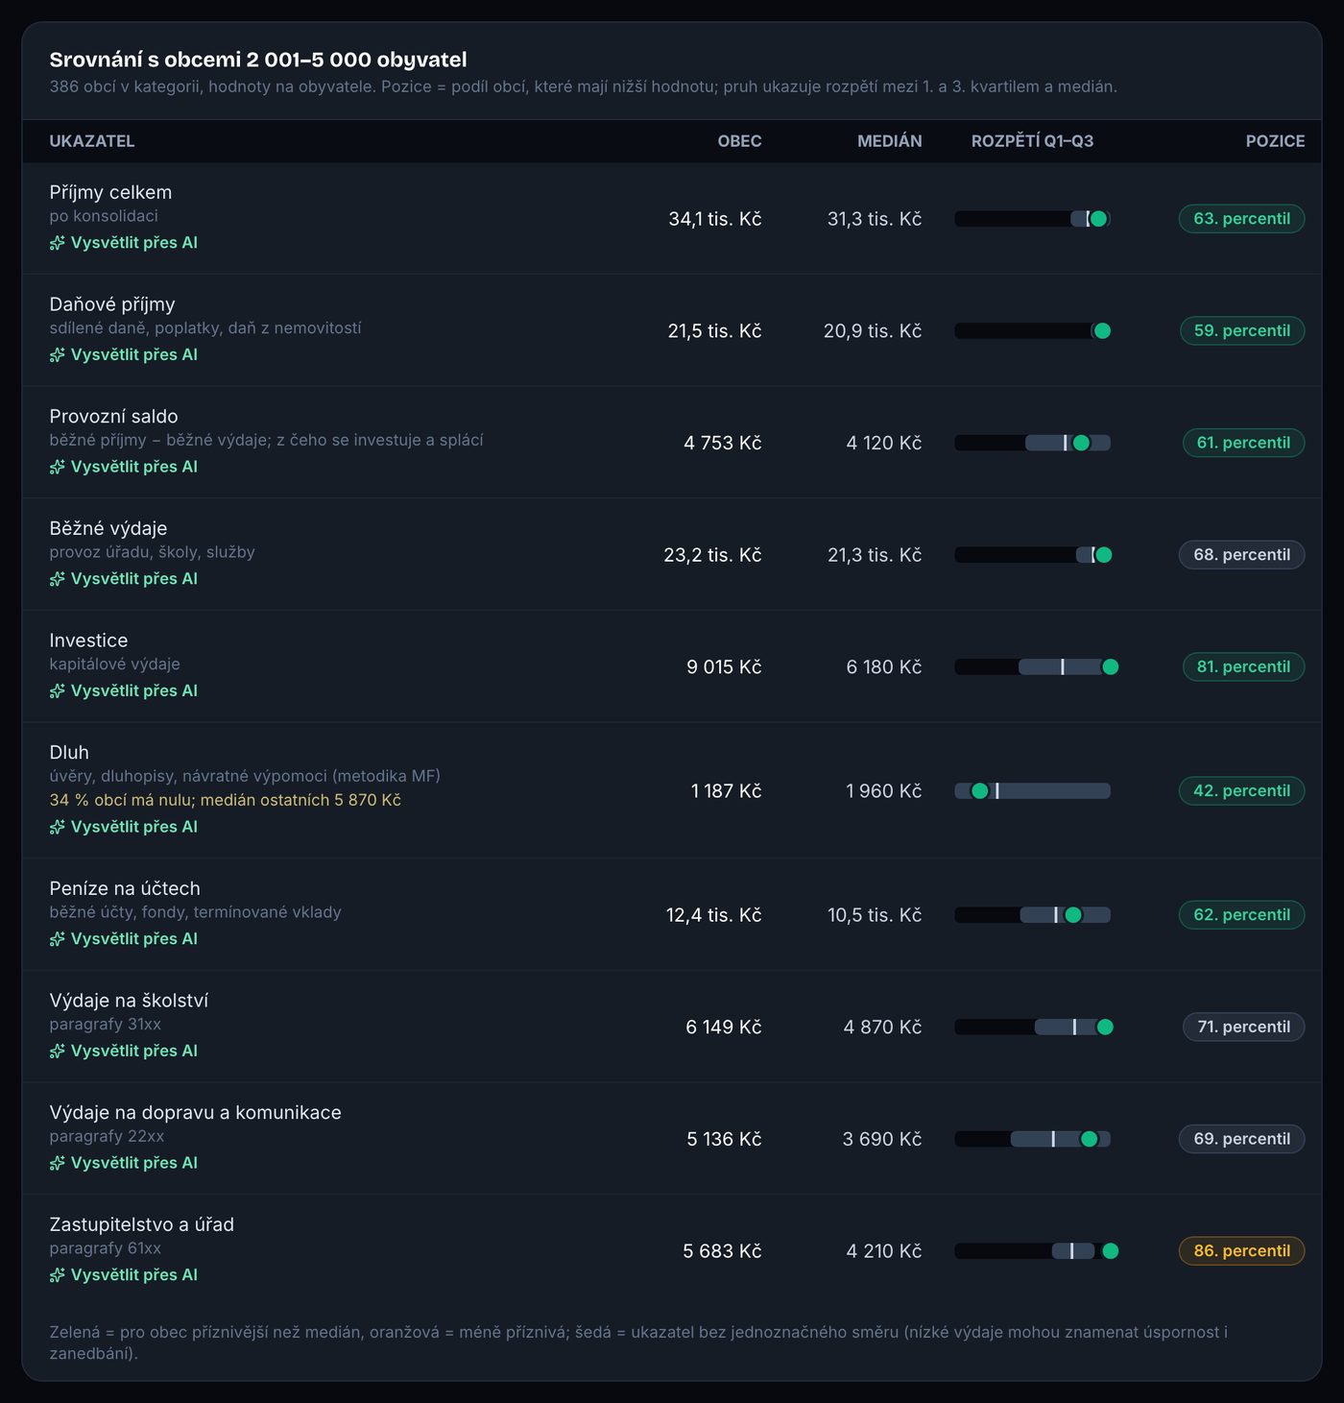Click the ROZPĚTÍ Q1–Q3 column header
Screen dimensions: 1344x1403
point(1032,141)
